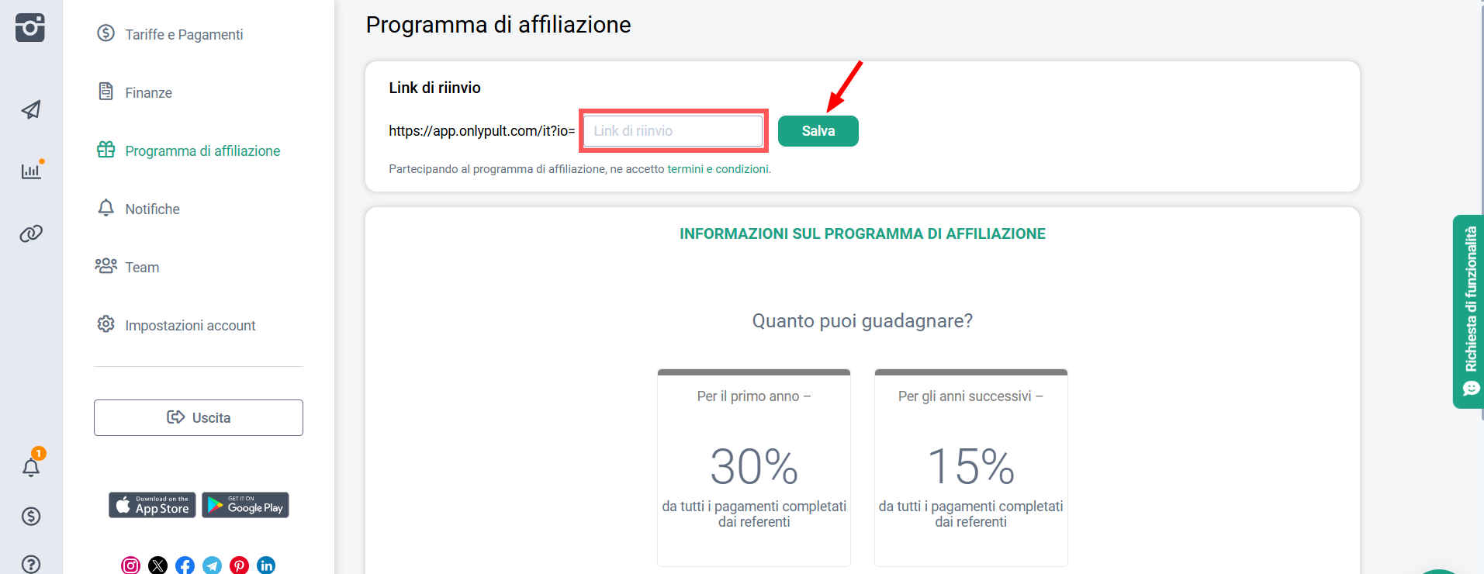Open the help question mark icon
This screenshot has width=1484, height=574.
click(31, 564)
